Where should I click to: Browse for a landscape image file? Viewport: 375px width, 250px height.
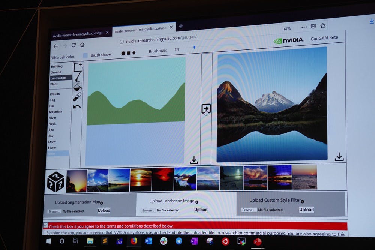148,210
